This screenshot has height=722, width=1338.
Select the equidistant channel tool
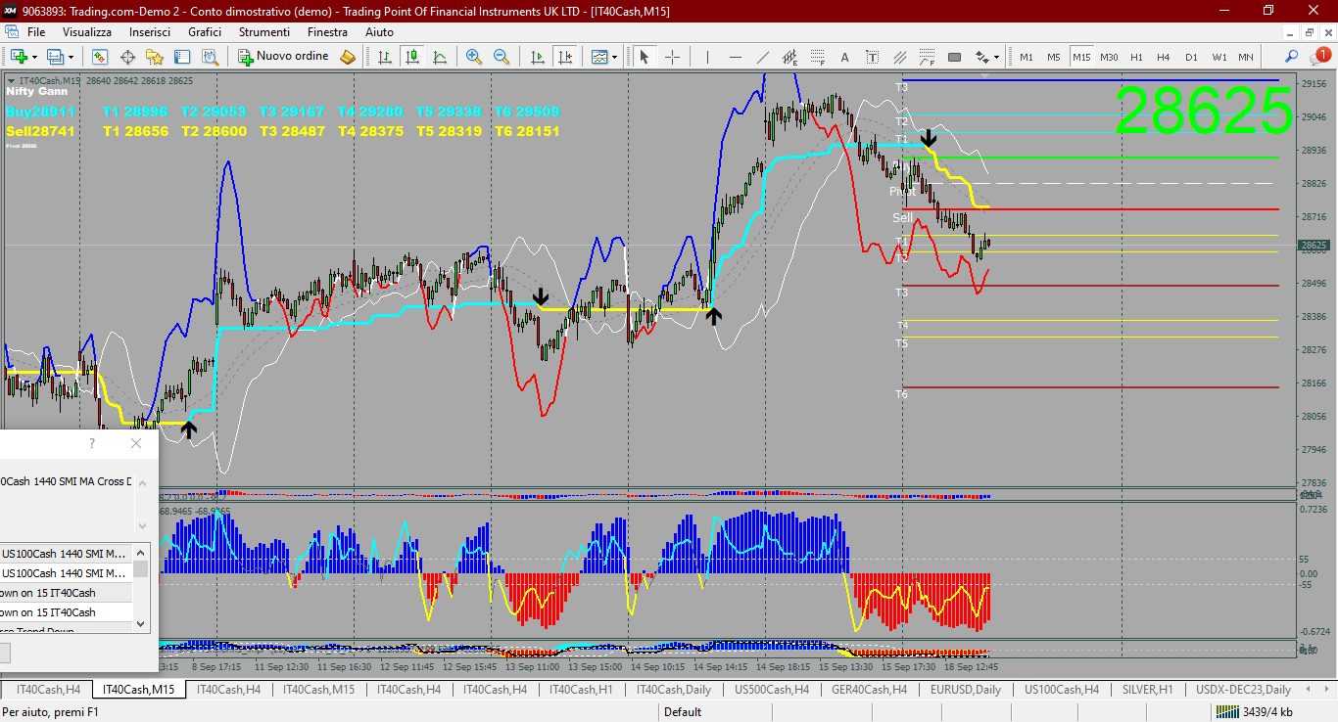(x=790, y=57)
